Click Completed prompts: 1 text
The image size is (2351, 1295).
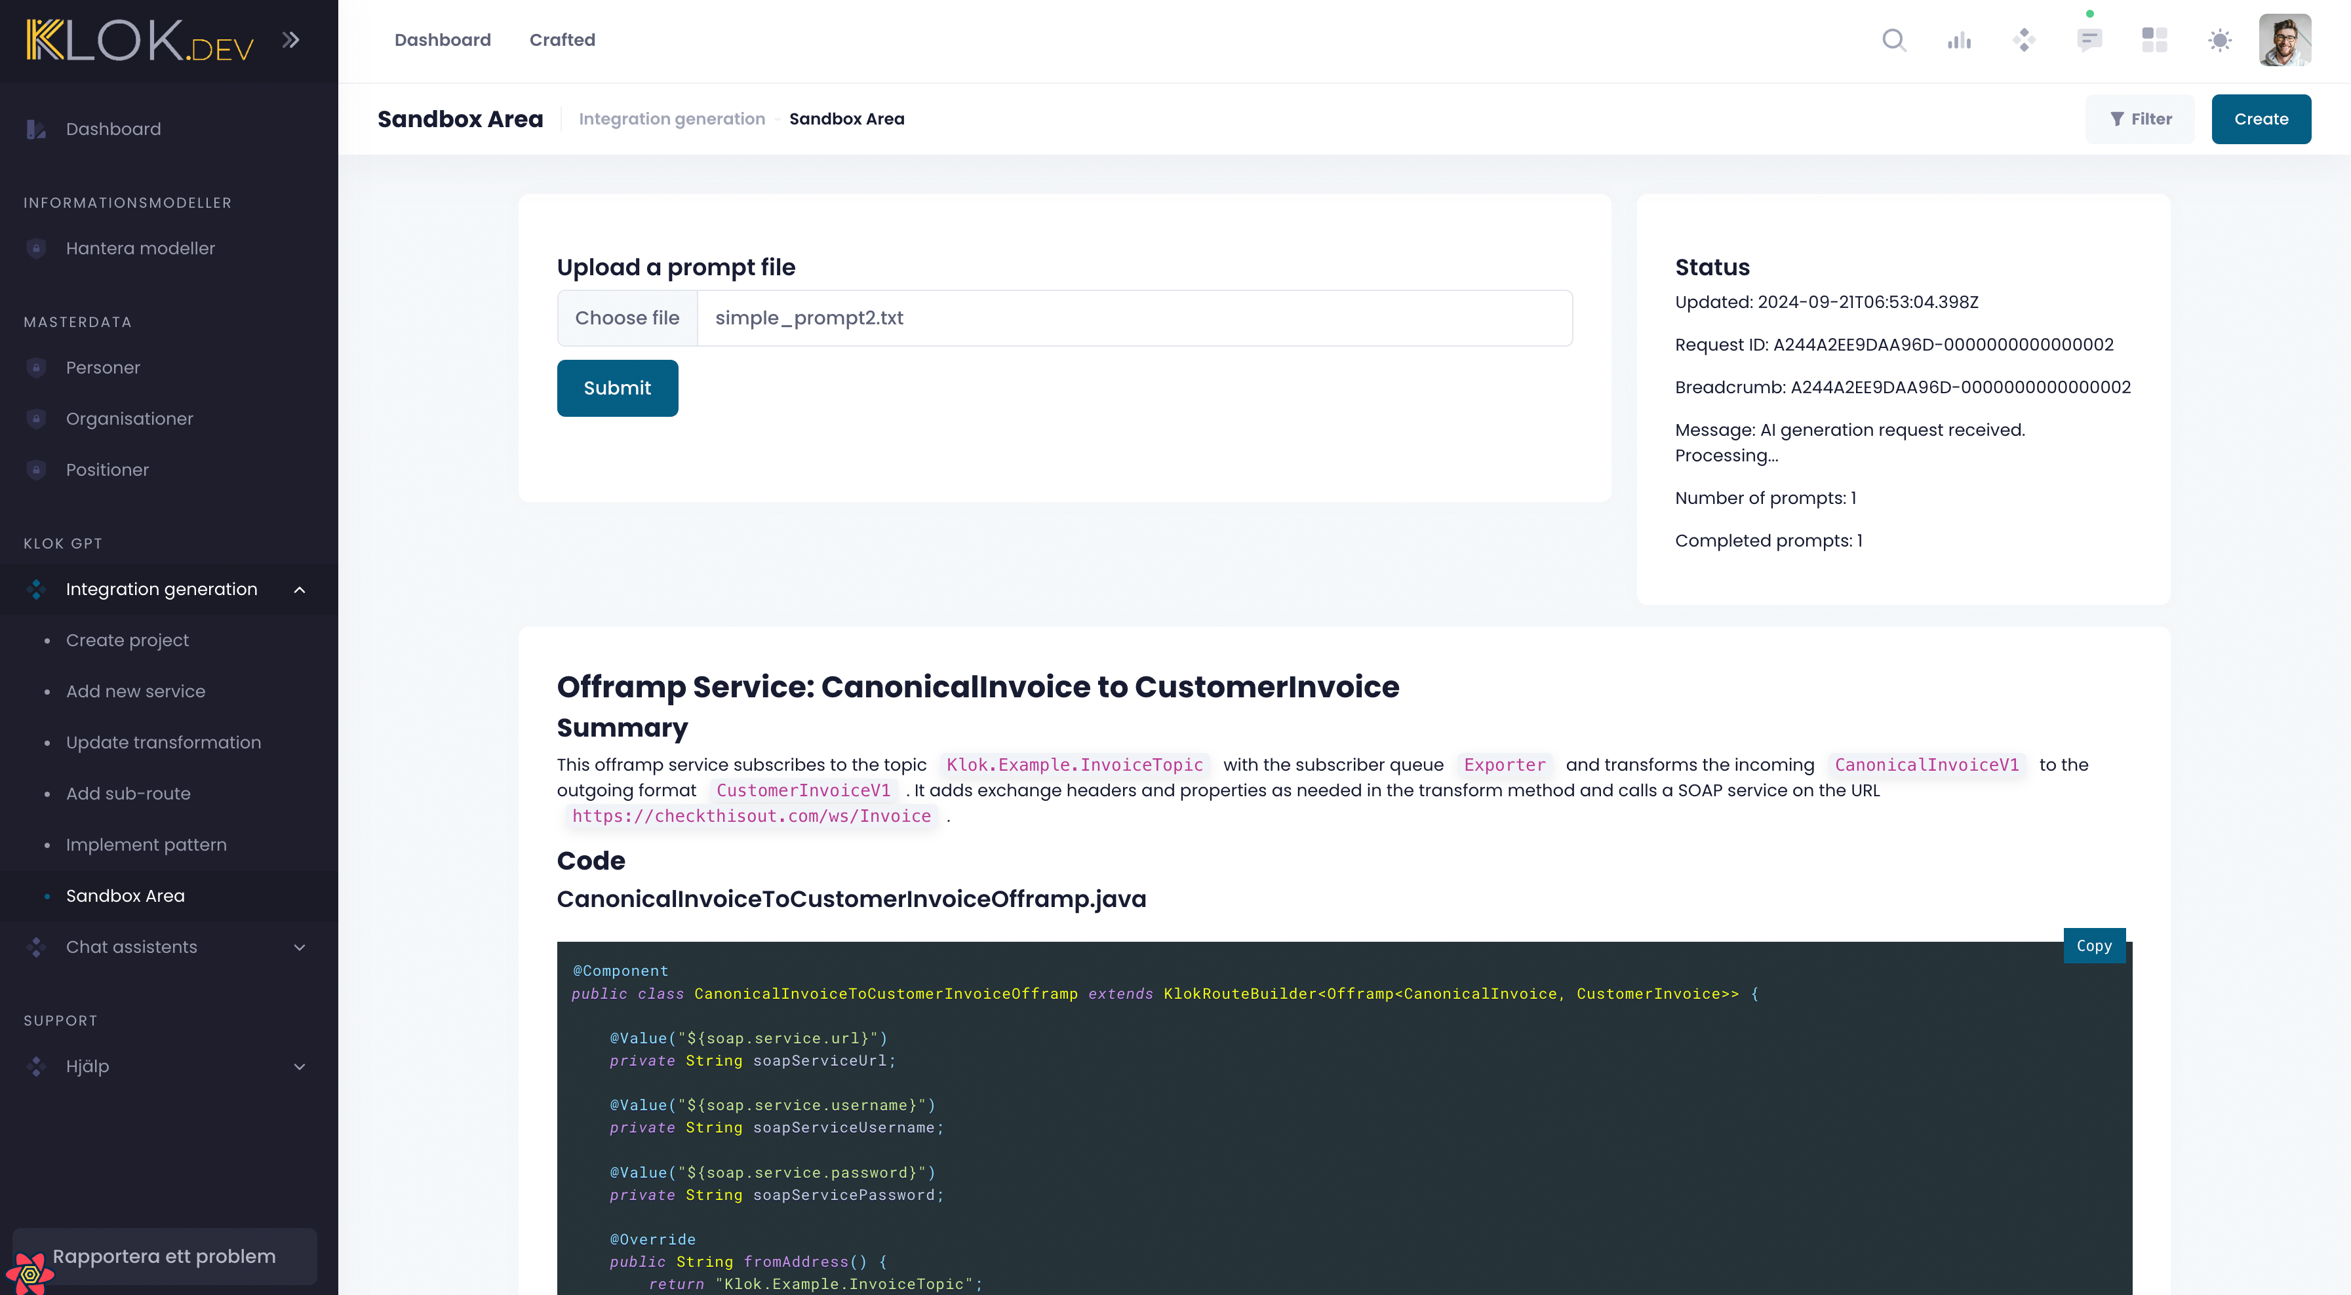[1768, 540]
